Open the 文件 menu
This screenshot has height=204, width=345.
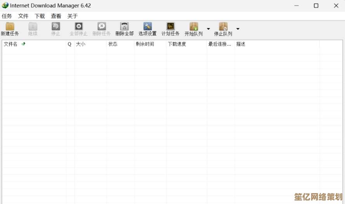coord(23,16)
